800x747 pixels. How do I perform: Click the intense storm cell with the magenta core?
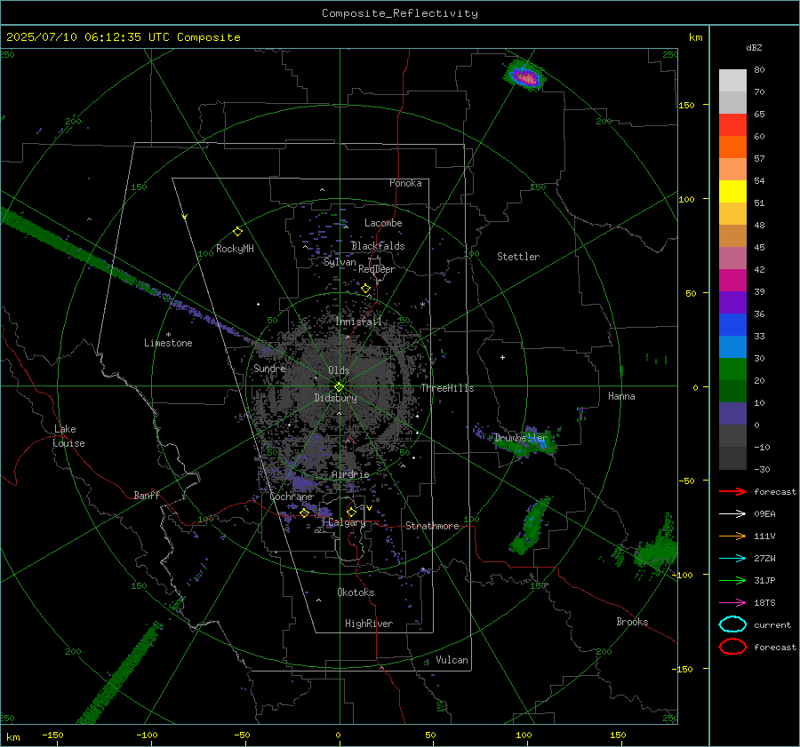click(x=525, y=76)
